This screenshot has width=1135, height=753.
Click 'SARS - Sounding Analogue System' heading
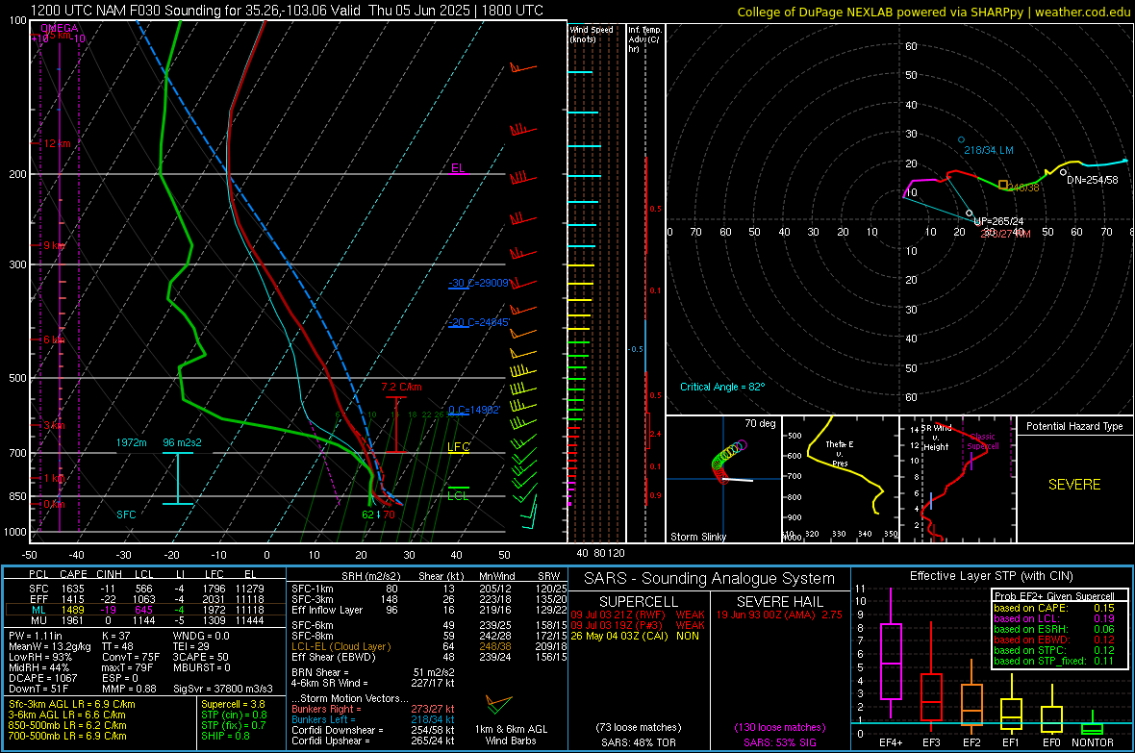710,579
